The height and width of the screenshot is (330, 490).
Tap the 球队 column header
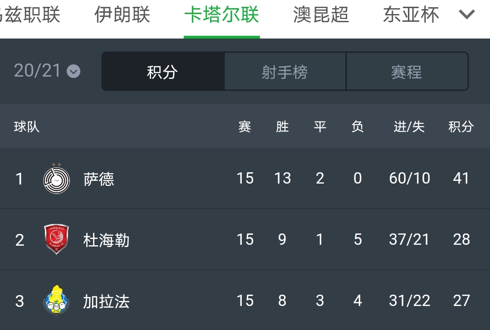click(27, 127)
